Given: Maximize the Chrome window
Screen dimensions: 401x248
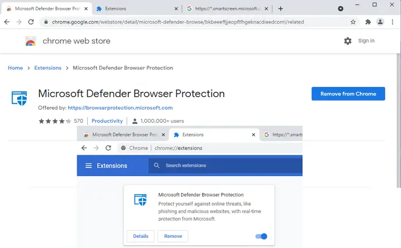Looking at the screenshot, I should point(375,5).
